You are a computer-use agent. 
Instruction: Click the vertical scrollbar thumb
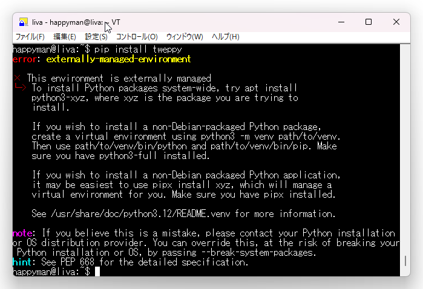(405, 261)
